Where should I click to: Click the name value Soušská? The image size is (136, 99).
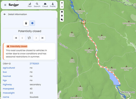pyautogui.click(x=34, y=97)
